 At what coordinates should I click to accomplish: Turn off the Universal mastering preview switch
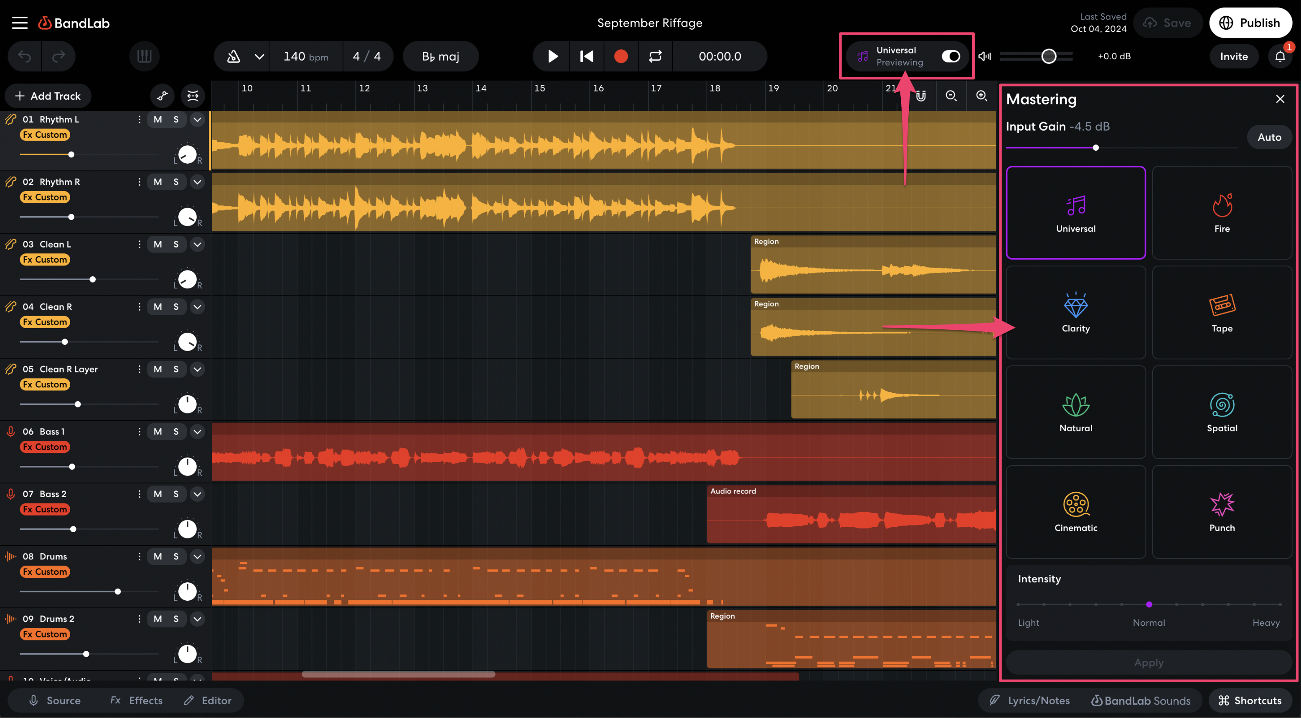(x=950, y=56)
